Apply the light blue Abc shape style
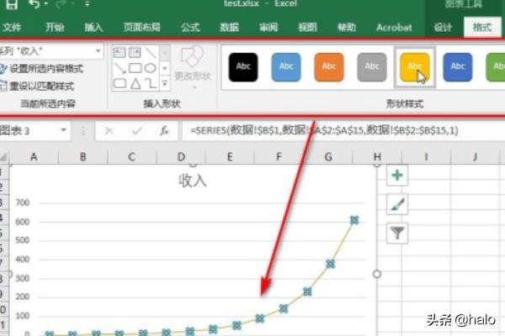The image size is (505, 336). (286, 67)
